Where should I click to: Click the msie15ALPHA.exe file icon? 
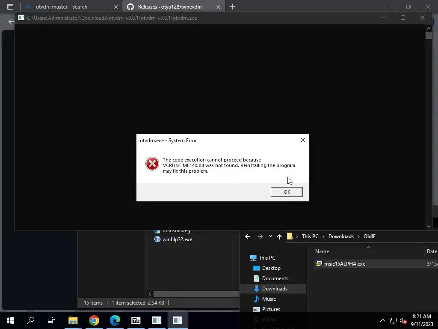319,263
